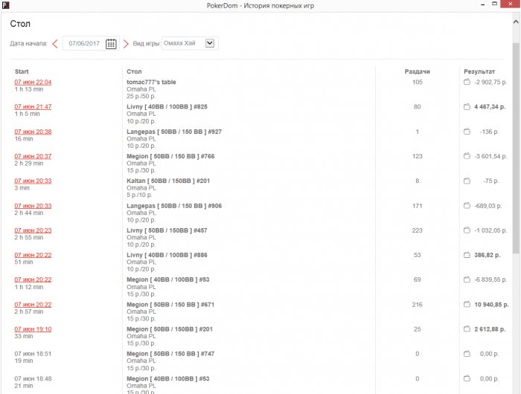Open session link 07 июн 20:23
521x394 pixels.
coord(33,230)
